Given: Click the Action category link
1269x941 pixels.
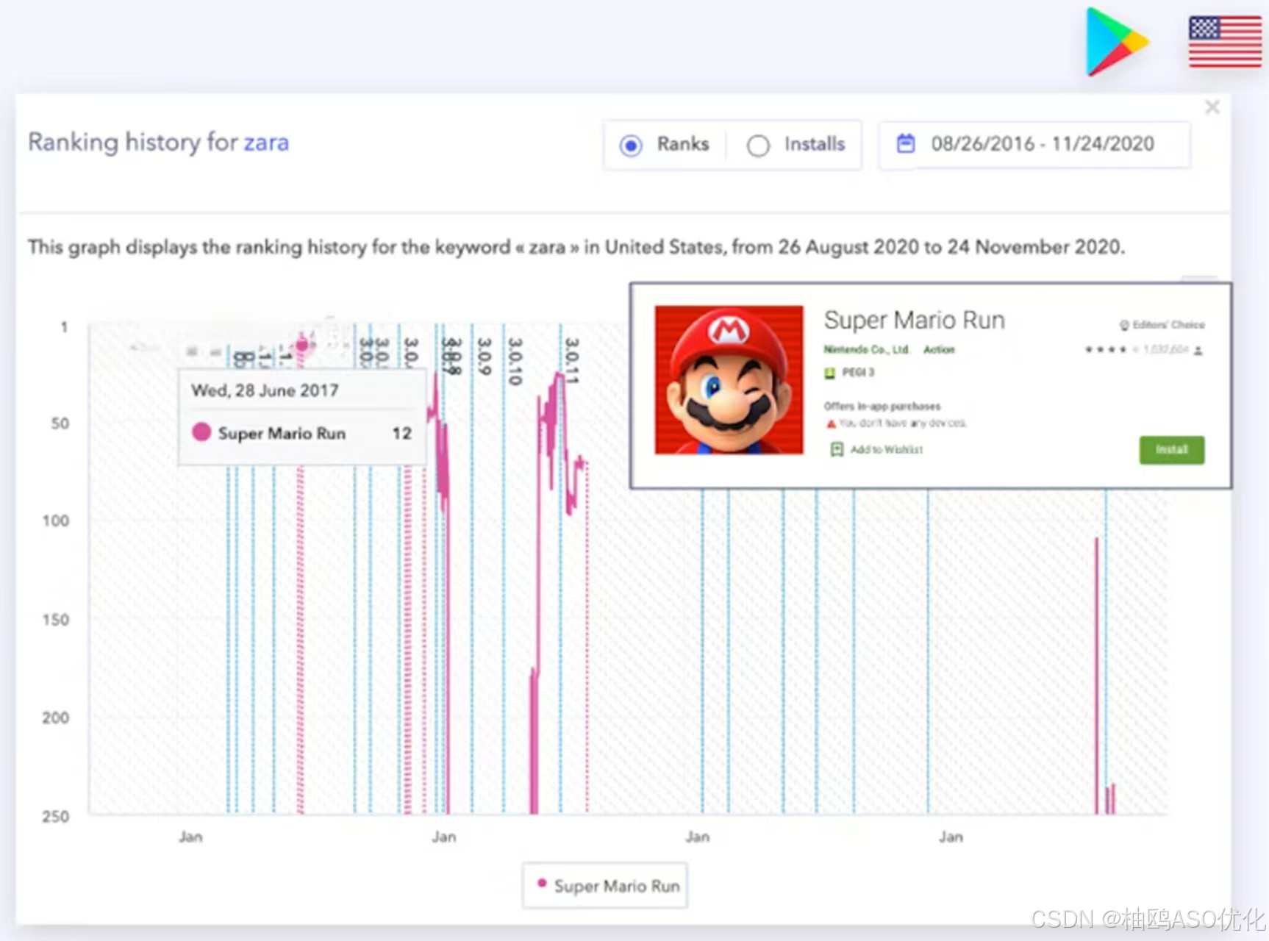Looking at the screenshot, I should pos(939,349).
